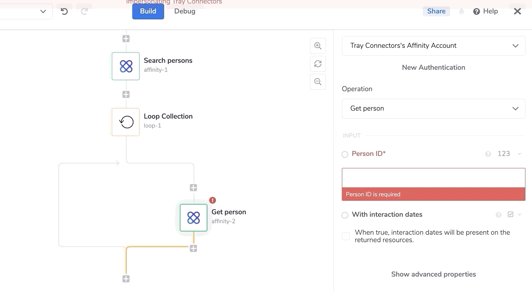Click the Search persons Affinity step icon

point(126,66)
